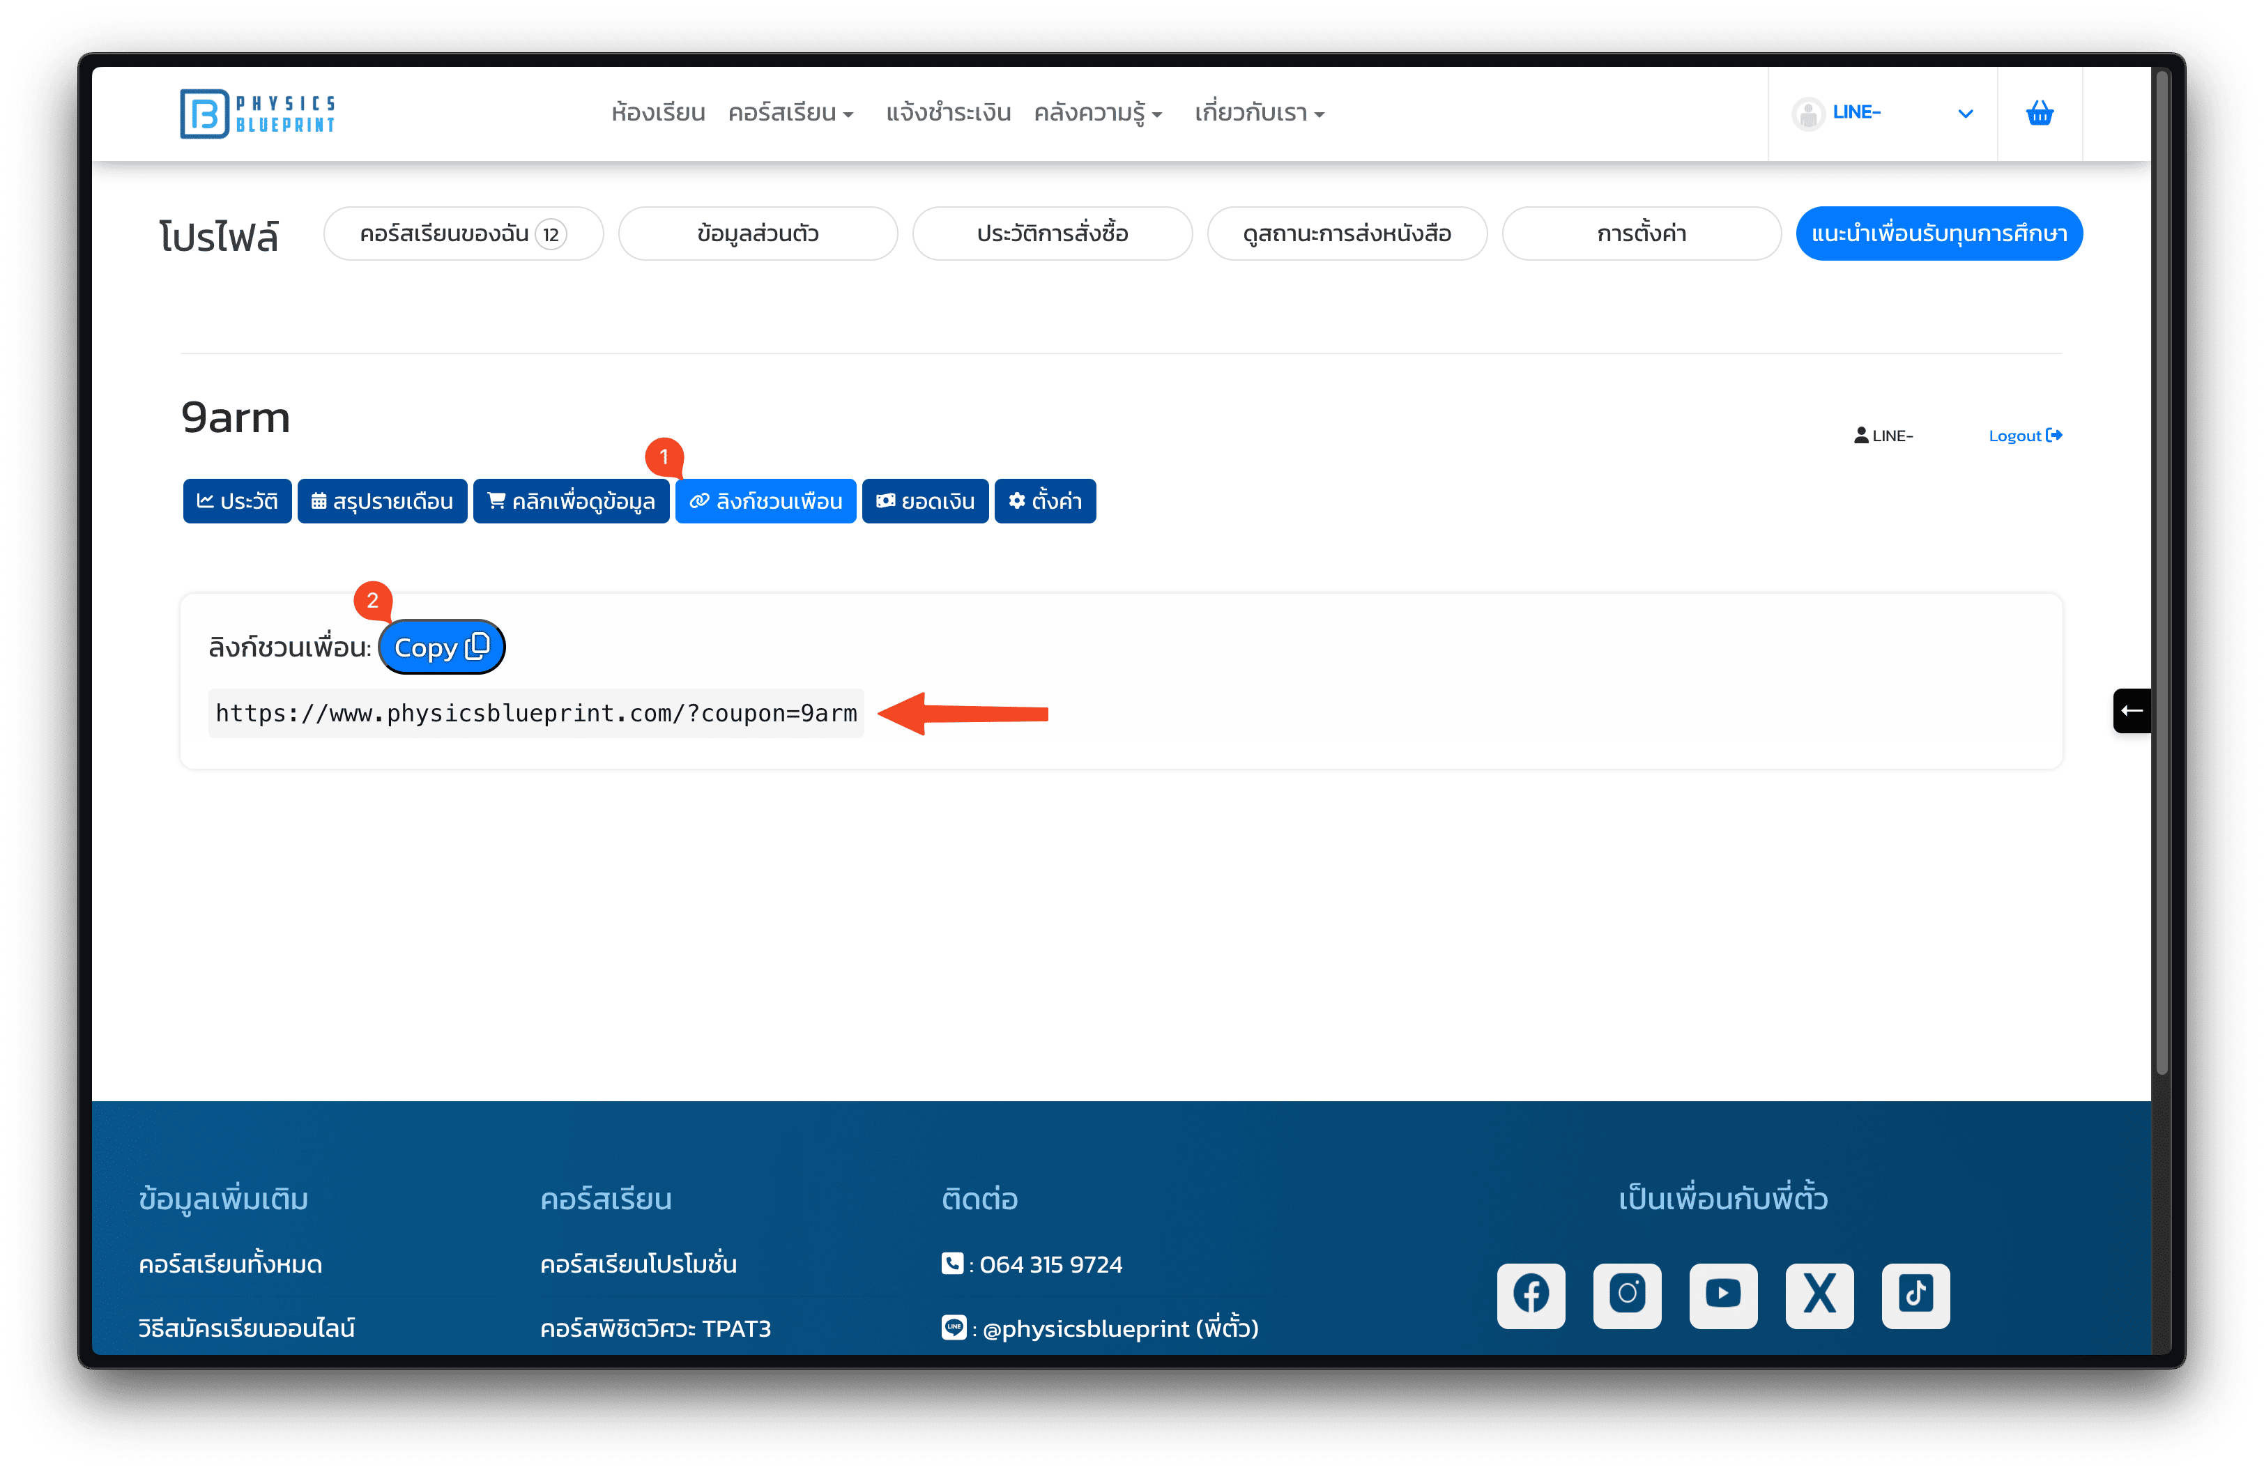Click the referral URL coupon=9arm field

(535, 713)
